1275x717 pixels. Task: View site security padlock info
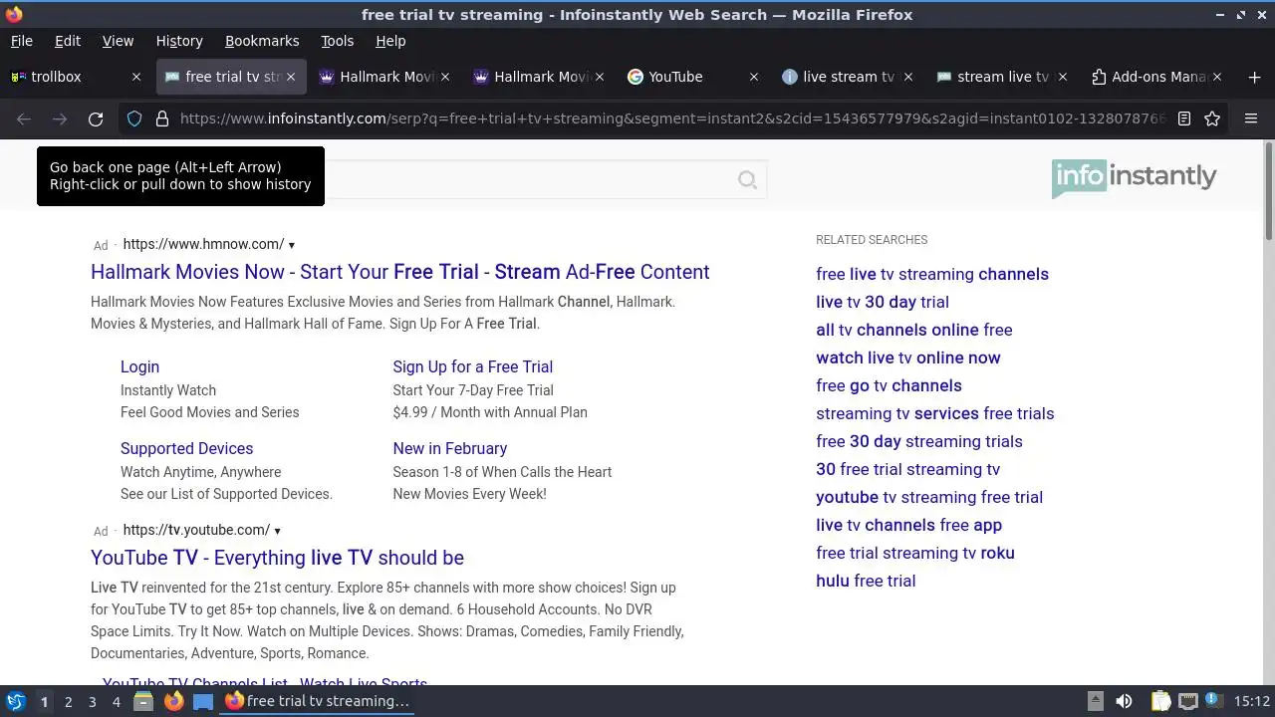[162, 119]
